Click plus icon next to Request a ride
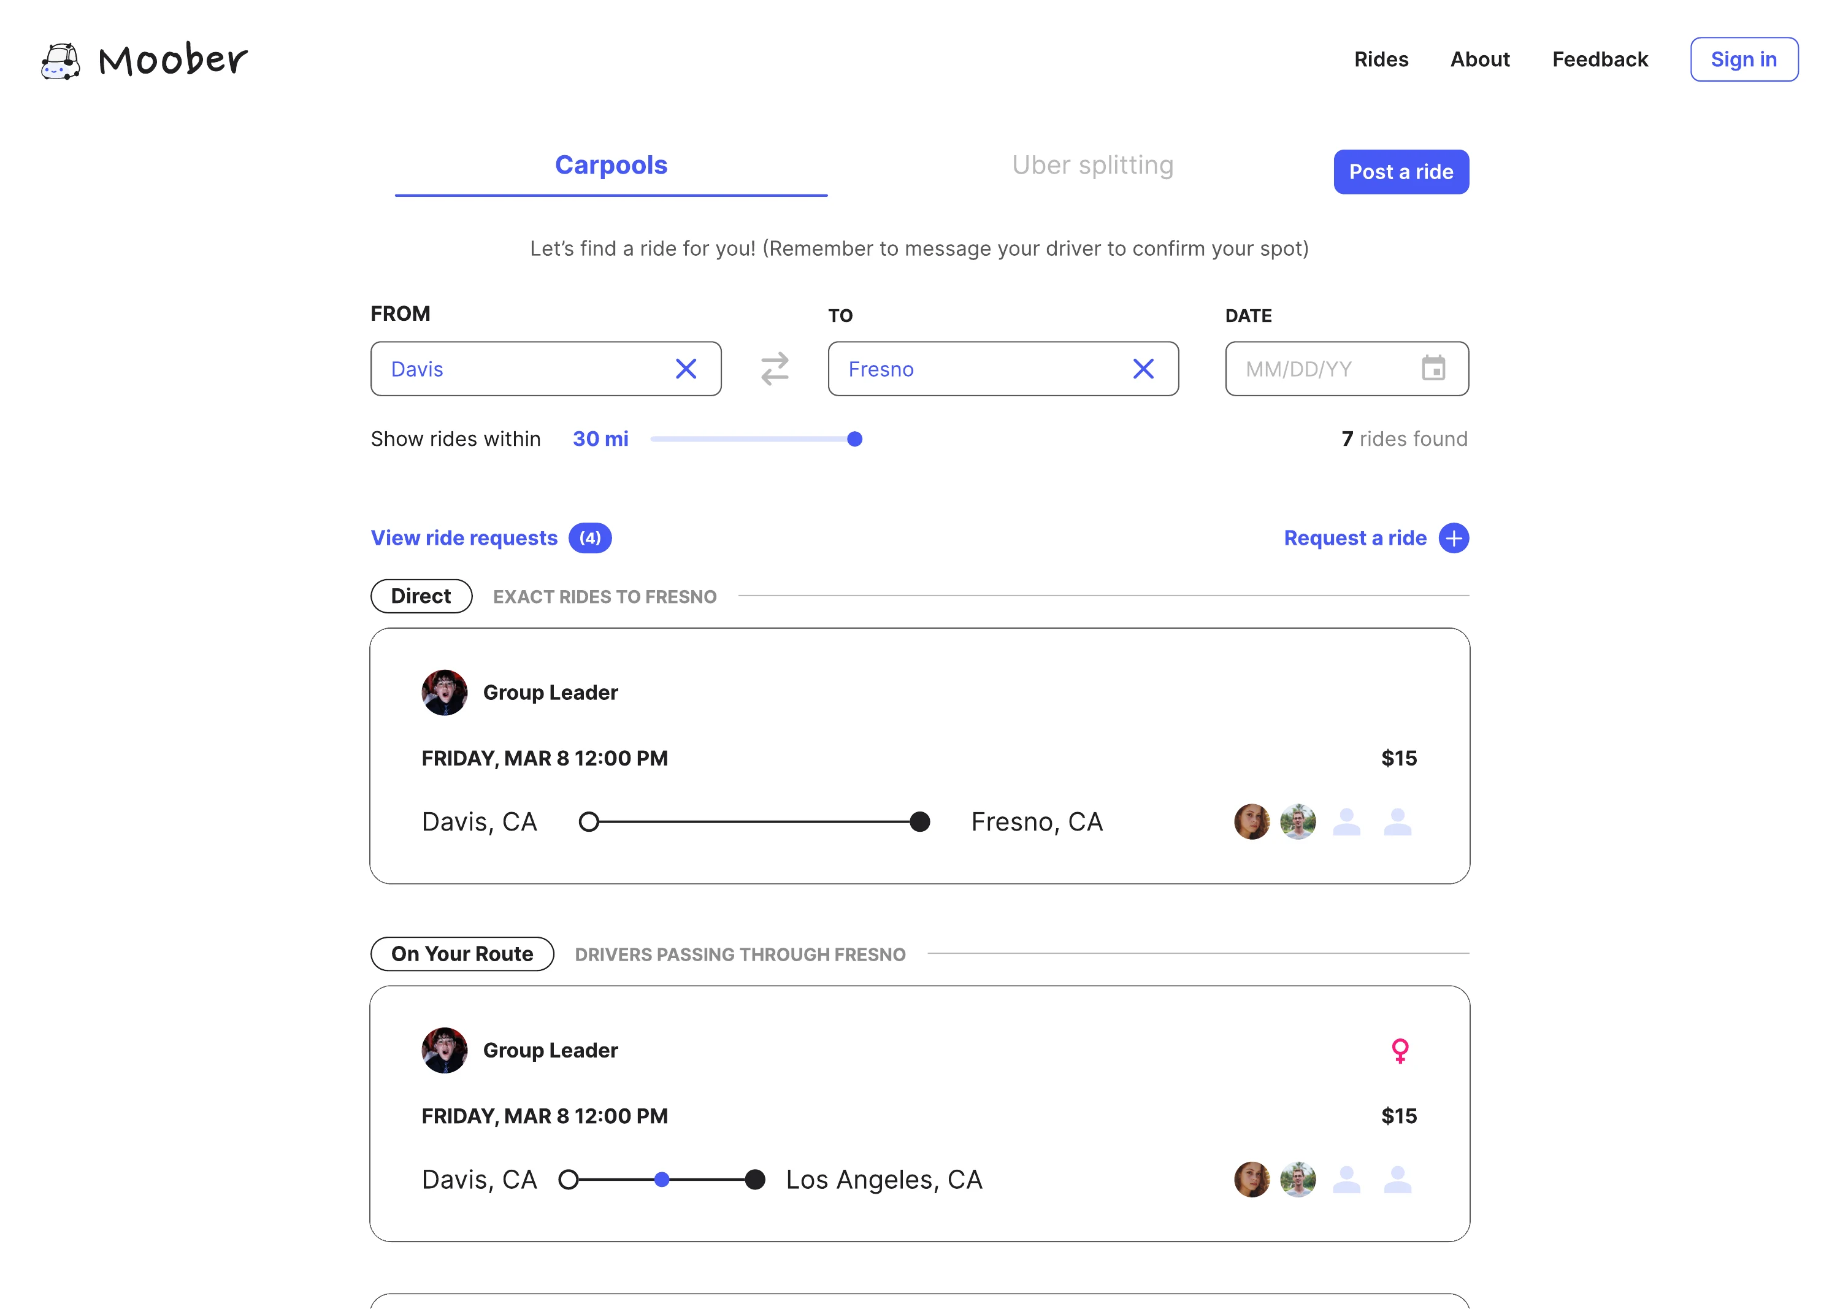Screen dimensions: 1840x1309 click(x=1453, y=539)
